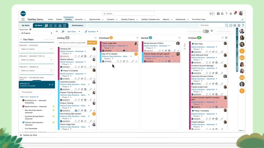264x148 pixels.
Task: Click Select All projects link
Action: tap(24, 97)
